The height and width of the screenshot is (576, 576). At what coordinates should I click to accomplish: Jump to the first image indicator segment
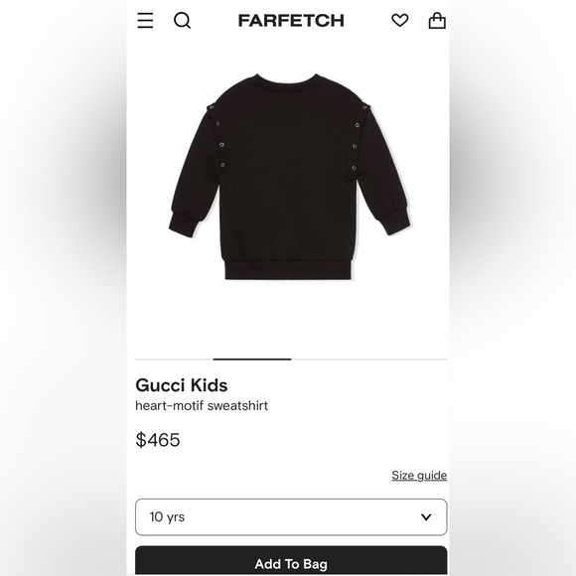point(174,359)
